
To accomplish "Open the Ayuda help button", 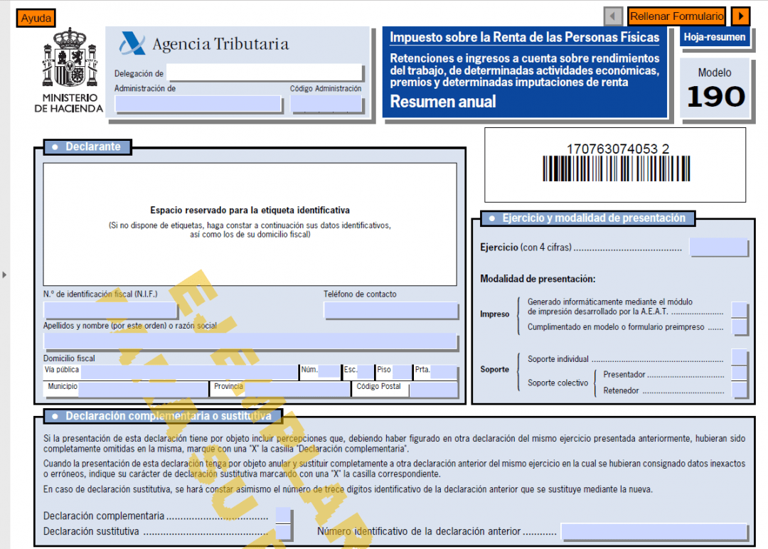I will pos(36,18).
